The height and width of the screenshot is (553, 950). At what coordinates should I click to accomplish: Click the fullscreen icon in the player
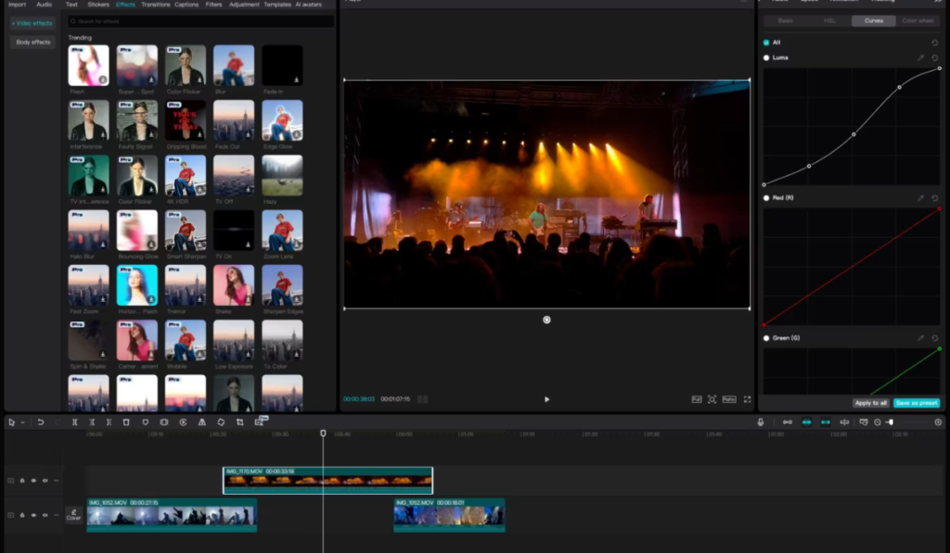(x=747, y=399)
